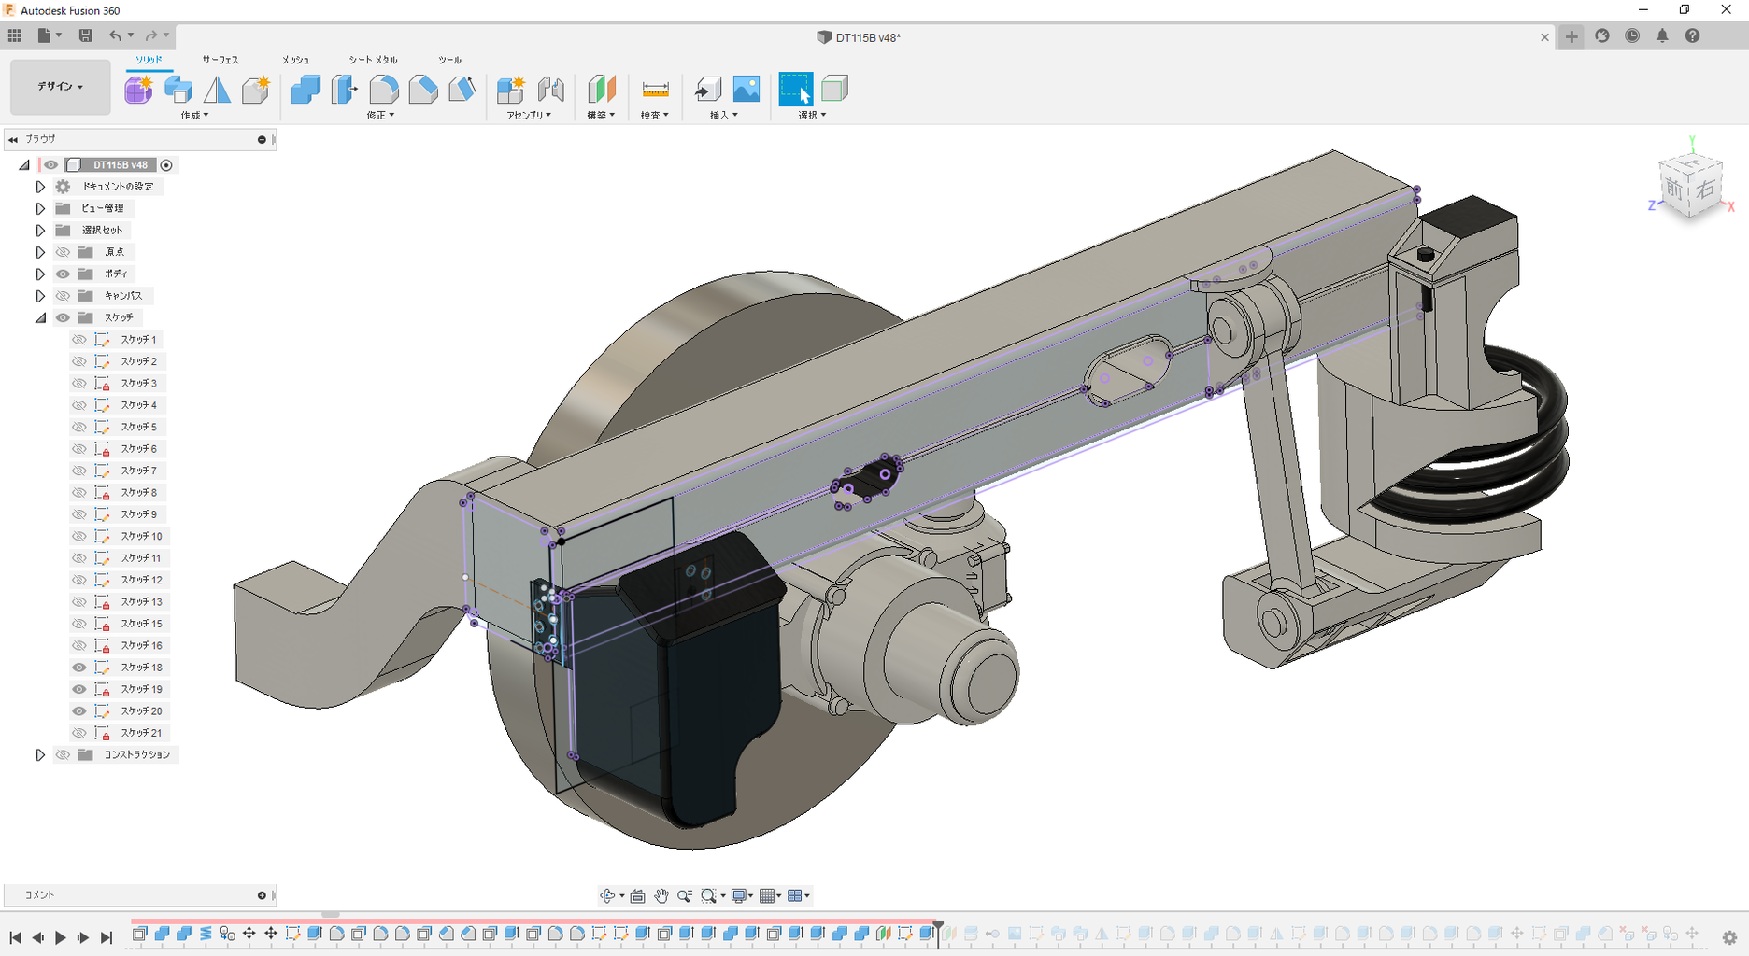
Task: Select the Pan hand tool
Action: click(661, 896)
